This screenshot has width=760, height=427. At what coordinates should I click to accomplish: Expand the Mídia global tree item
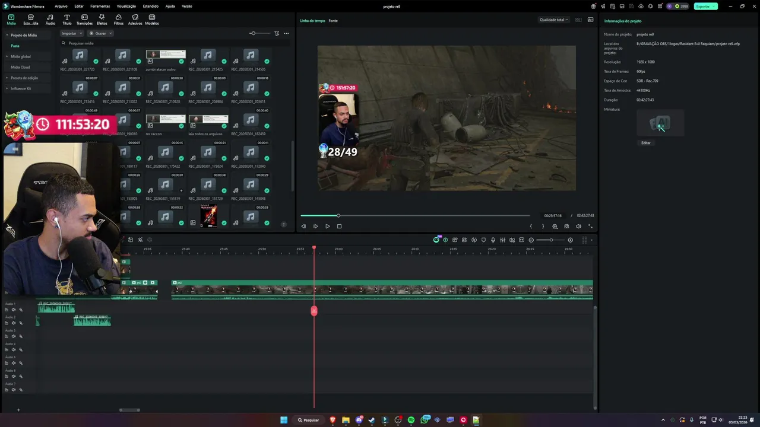tap(7, 56)
